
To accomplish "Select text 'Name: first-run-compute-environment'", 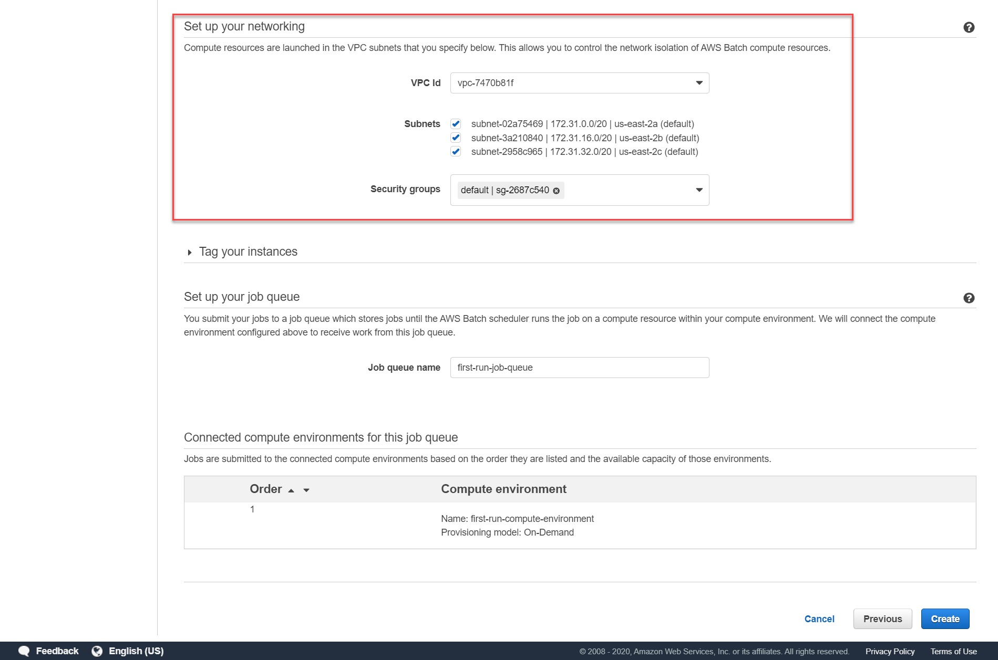I will pos(517,519).
